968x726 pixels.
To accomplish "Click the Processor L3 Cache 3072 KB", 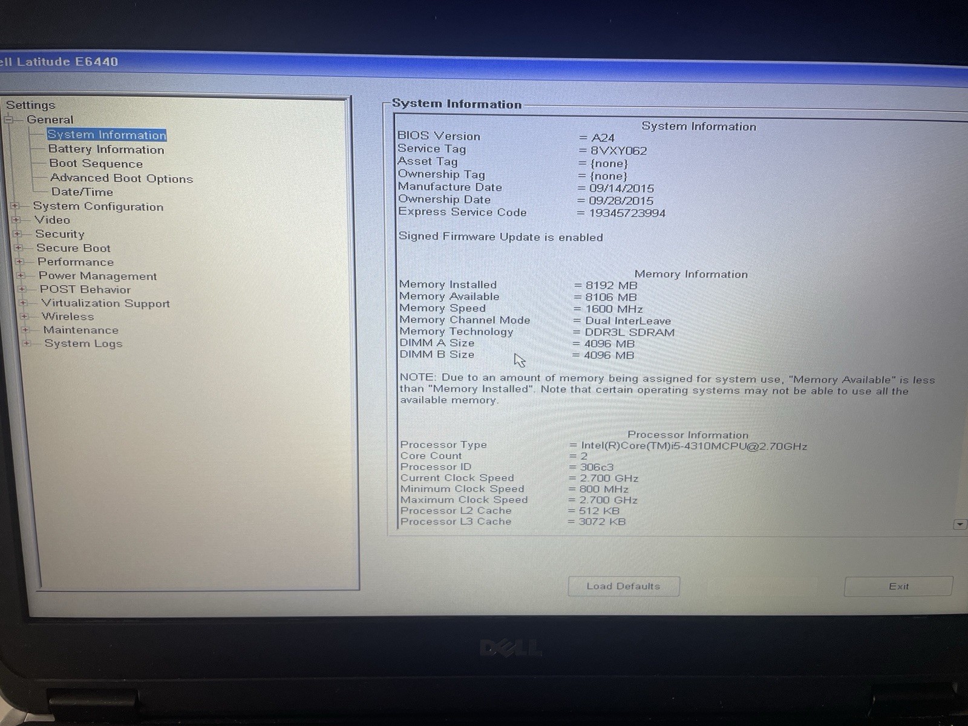I will (602, 522).
